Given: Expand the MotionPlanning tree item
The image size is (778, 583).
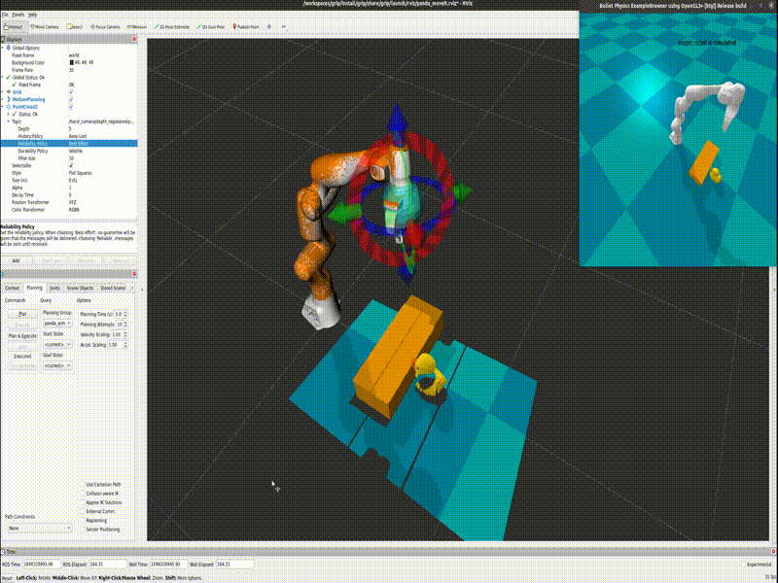Looking at the screenshot, I should coord(4,99).
